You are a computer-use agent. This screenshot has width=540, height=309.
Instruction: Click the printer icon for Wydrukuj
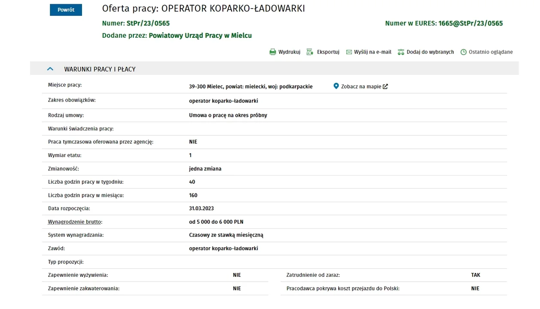tap(273, 52)
